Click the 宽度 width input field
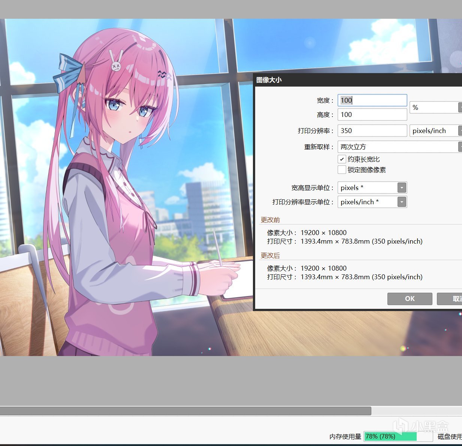This screenshot has height=446, width=462. 372,100
